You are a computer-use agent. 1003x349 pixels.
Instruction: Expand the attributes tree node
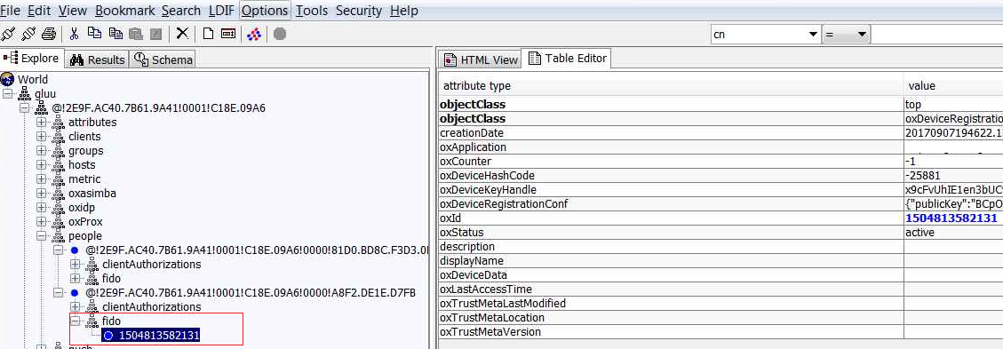pos(42,122)
